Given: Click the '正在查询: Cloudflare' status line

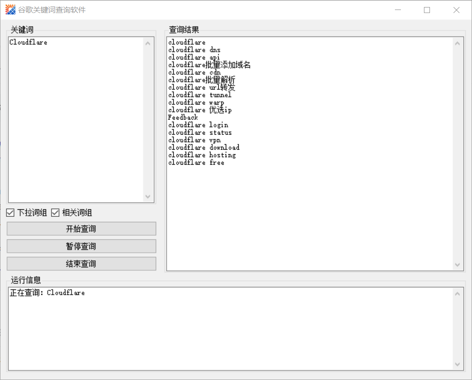Looking at the screenshot, I should point(47,293).
